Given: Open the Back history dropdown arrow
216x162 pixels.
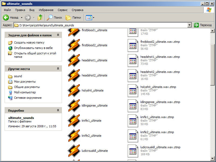Looking at the screenshot, I should tap(22, 17).
